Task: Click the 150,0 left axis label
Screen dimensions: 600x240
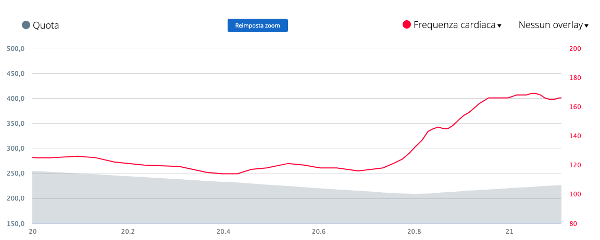Action: [x=16, y=224]
